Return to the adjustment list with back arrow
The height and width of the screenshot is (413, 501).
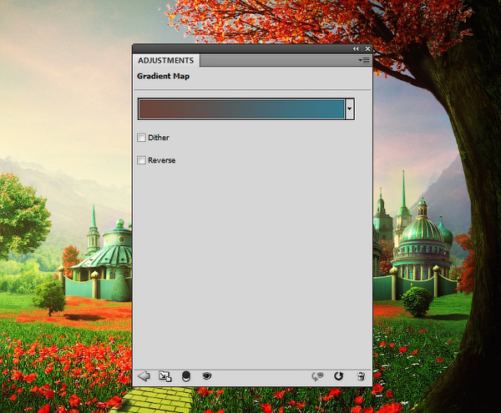pyautogui.click(x=144, y=376)
